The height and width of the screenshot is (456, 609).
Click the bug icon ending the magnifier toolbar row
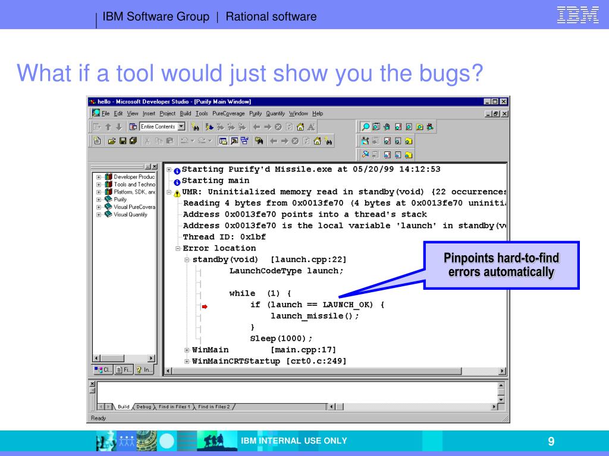[430, 127]
